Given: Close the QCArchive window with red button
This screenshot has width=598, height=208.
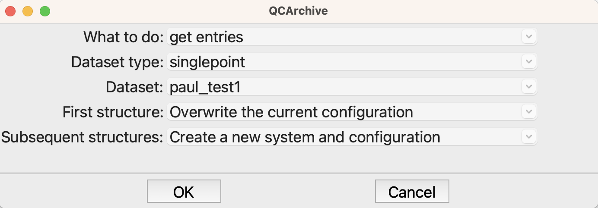Looking at the screenshot, I should [10, 11].
